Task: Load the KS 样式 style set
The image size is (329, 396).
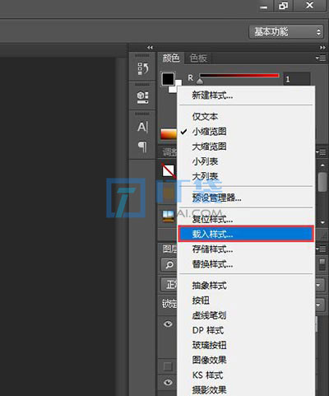Action: tap(246, 375)
